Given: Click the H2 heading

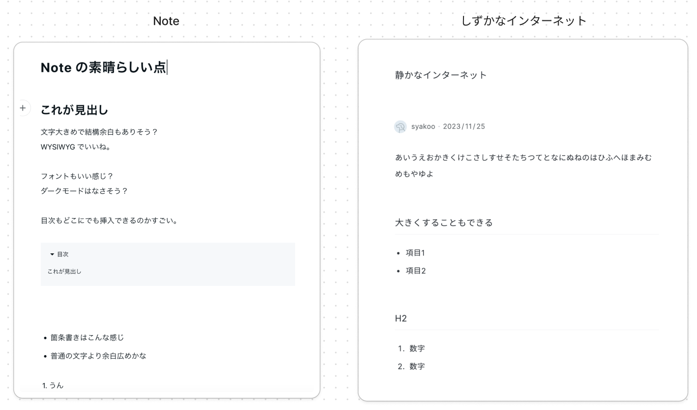Looking at the screenshot, I should click(400, 317).
